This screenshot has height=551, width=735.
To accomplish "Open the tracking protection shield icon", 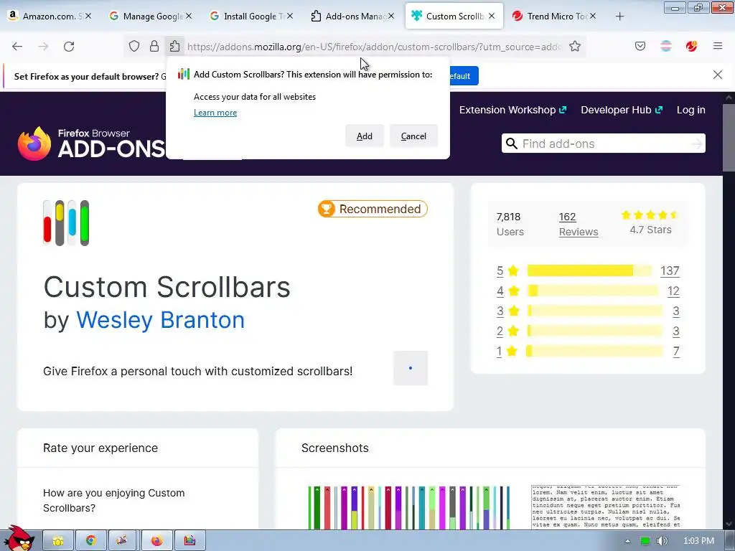I will (134, 47).
